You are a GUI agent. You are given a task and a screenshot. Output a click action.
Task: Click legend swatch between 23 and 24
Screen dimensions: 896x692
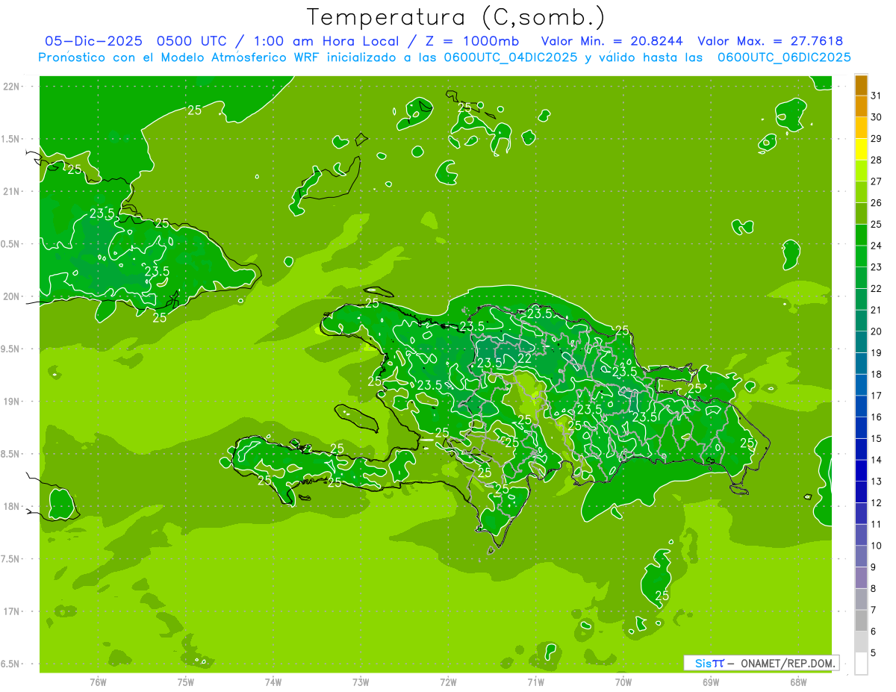(x=861, y=257)
